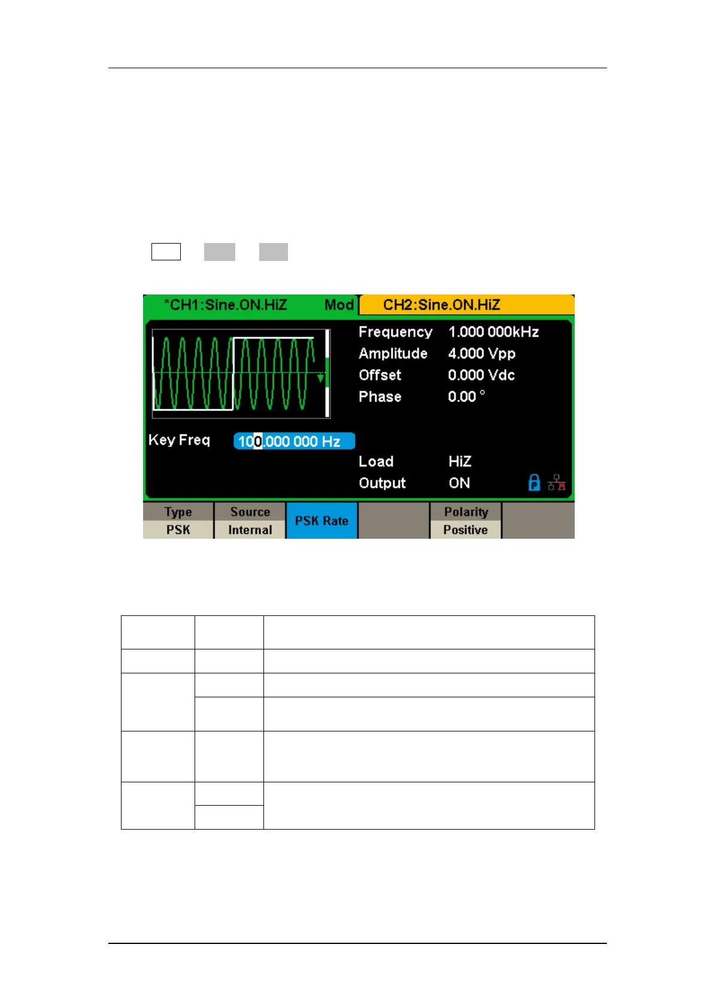Click the Amplitude label

point(393,354)
